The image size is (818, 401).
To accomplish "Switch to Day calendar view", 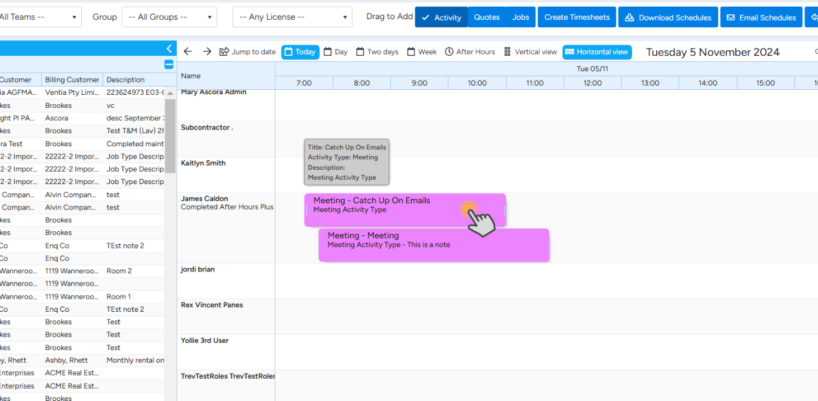I will [336, 52].
